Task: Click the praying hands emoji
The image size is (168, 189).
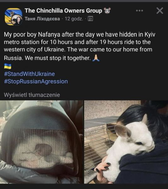Action: coord(96,58)
